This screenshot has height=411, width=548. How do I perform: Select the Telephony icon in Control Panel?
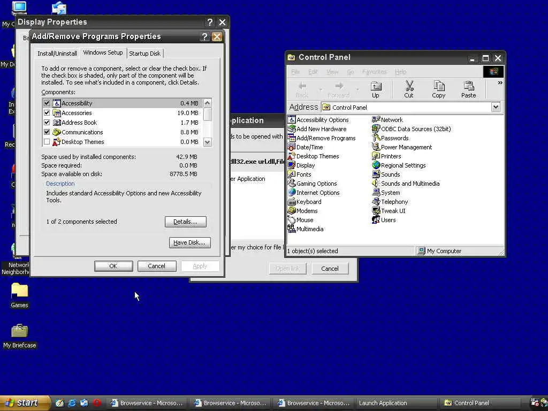[x=376, y=202]
